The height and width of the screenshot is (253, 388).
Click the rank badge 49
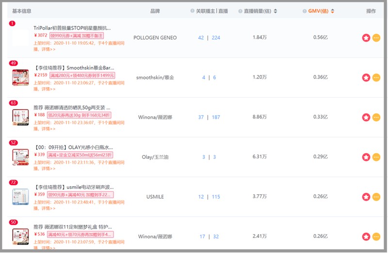click(14, 63)
